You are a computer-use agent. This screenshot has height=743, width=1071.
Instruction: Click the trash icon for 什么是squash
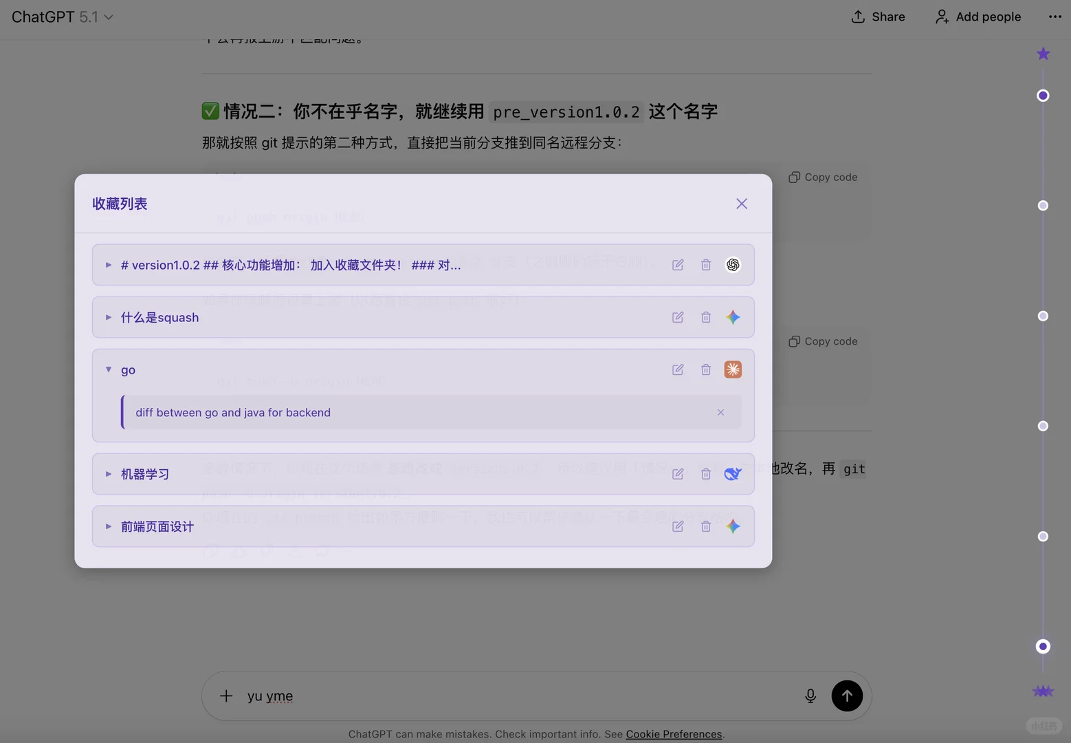pyautogui.click(x=705, y=317)
